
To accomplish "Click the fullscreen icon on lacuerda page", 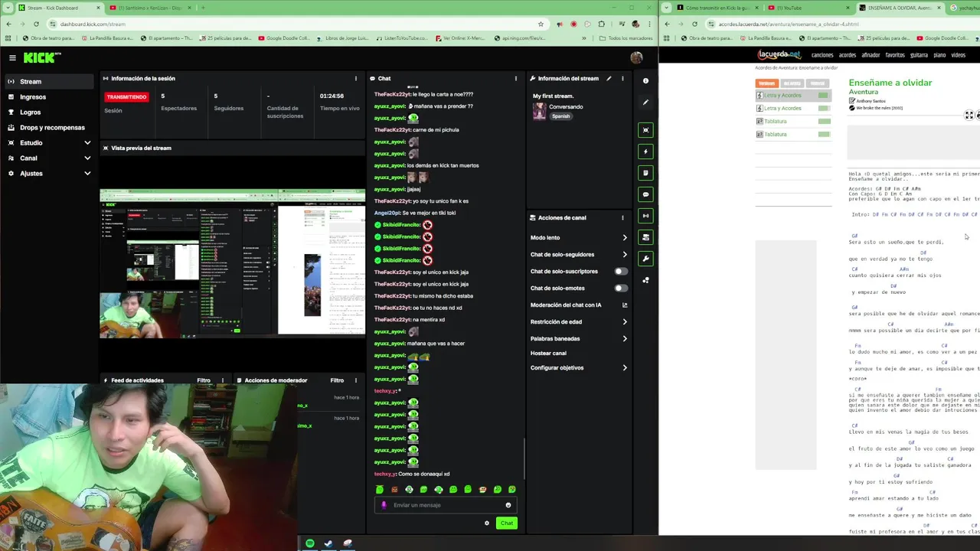I will click(969, 115).
